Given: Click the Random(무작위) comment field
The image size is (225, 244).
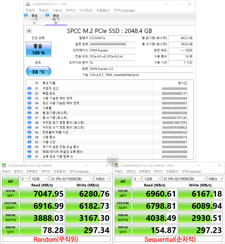Looking at the screenshot, I should tap(56, 239).
